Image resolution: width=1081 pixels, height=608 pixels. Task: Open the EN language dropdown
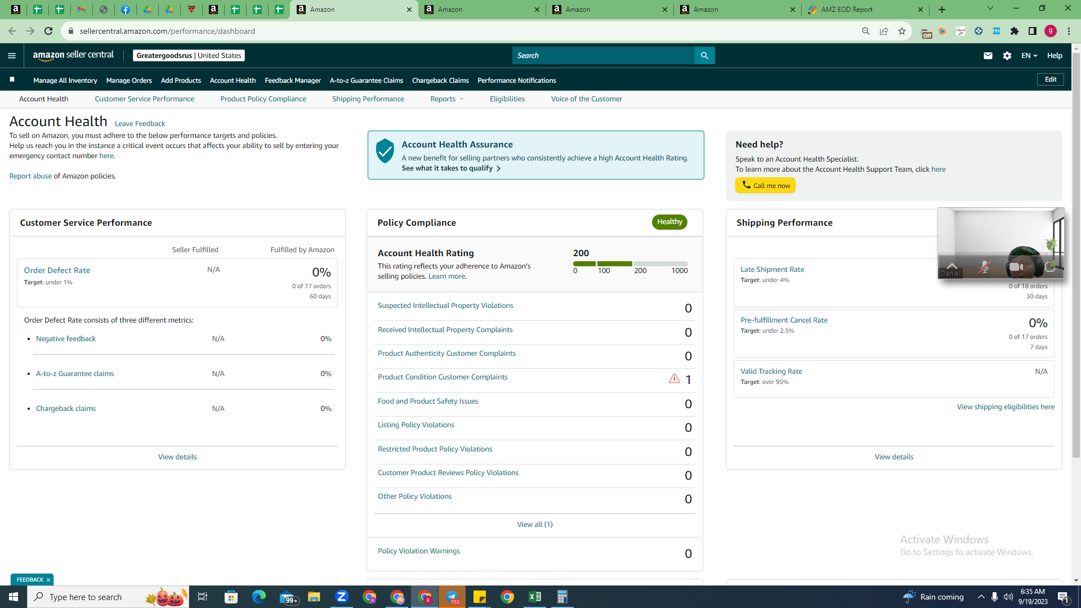(1029, 56)
